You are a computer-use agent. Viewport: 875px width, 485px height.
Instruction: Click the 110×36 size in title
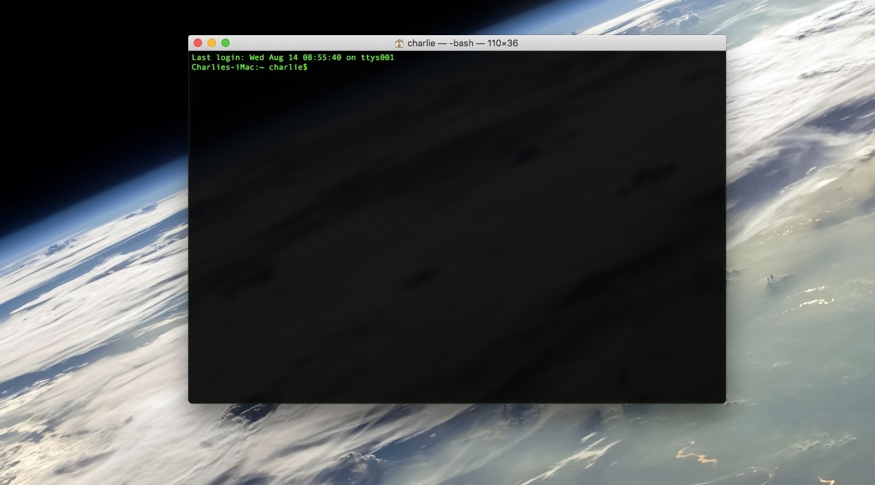click(502, 43)
